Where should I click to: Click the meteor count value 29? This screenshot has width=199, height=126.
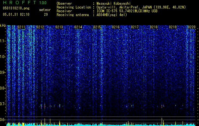tap(46, 14)
